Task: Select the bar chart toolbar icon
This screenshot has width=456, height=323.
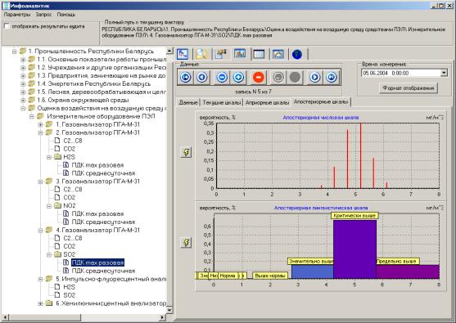Action: [x=240, y=54]
